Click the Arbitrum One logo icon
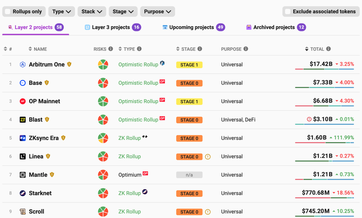Viewport: 362px width, 218px height. (x=23, y=65)
